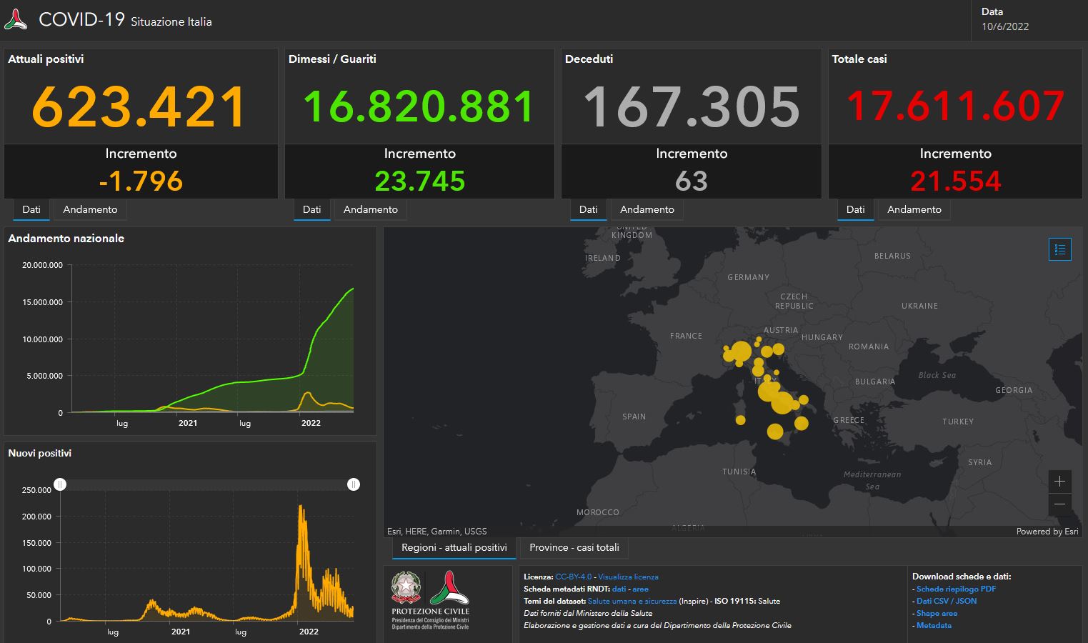Screen dimensions: 1088x643
Task: Open the map legend panel
Action: [1060, 249]
